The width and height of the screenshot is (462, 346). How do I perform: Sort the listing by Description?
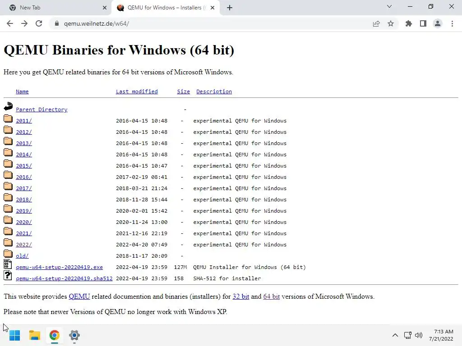pyautogui.click(x=214, y=91)
